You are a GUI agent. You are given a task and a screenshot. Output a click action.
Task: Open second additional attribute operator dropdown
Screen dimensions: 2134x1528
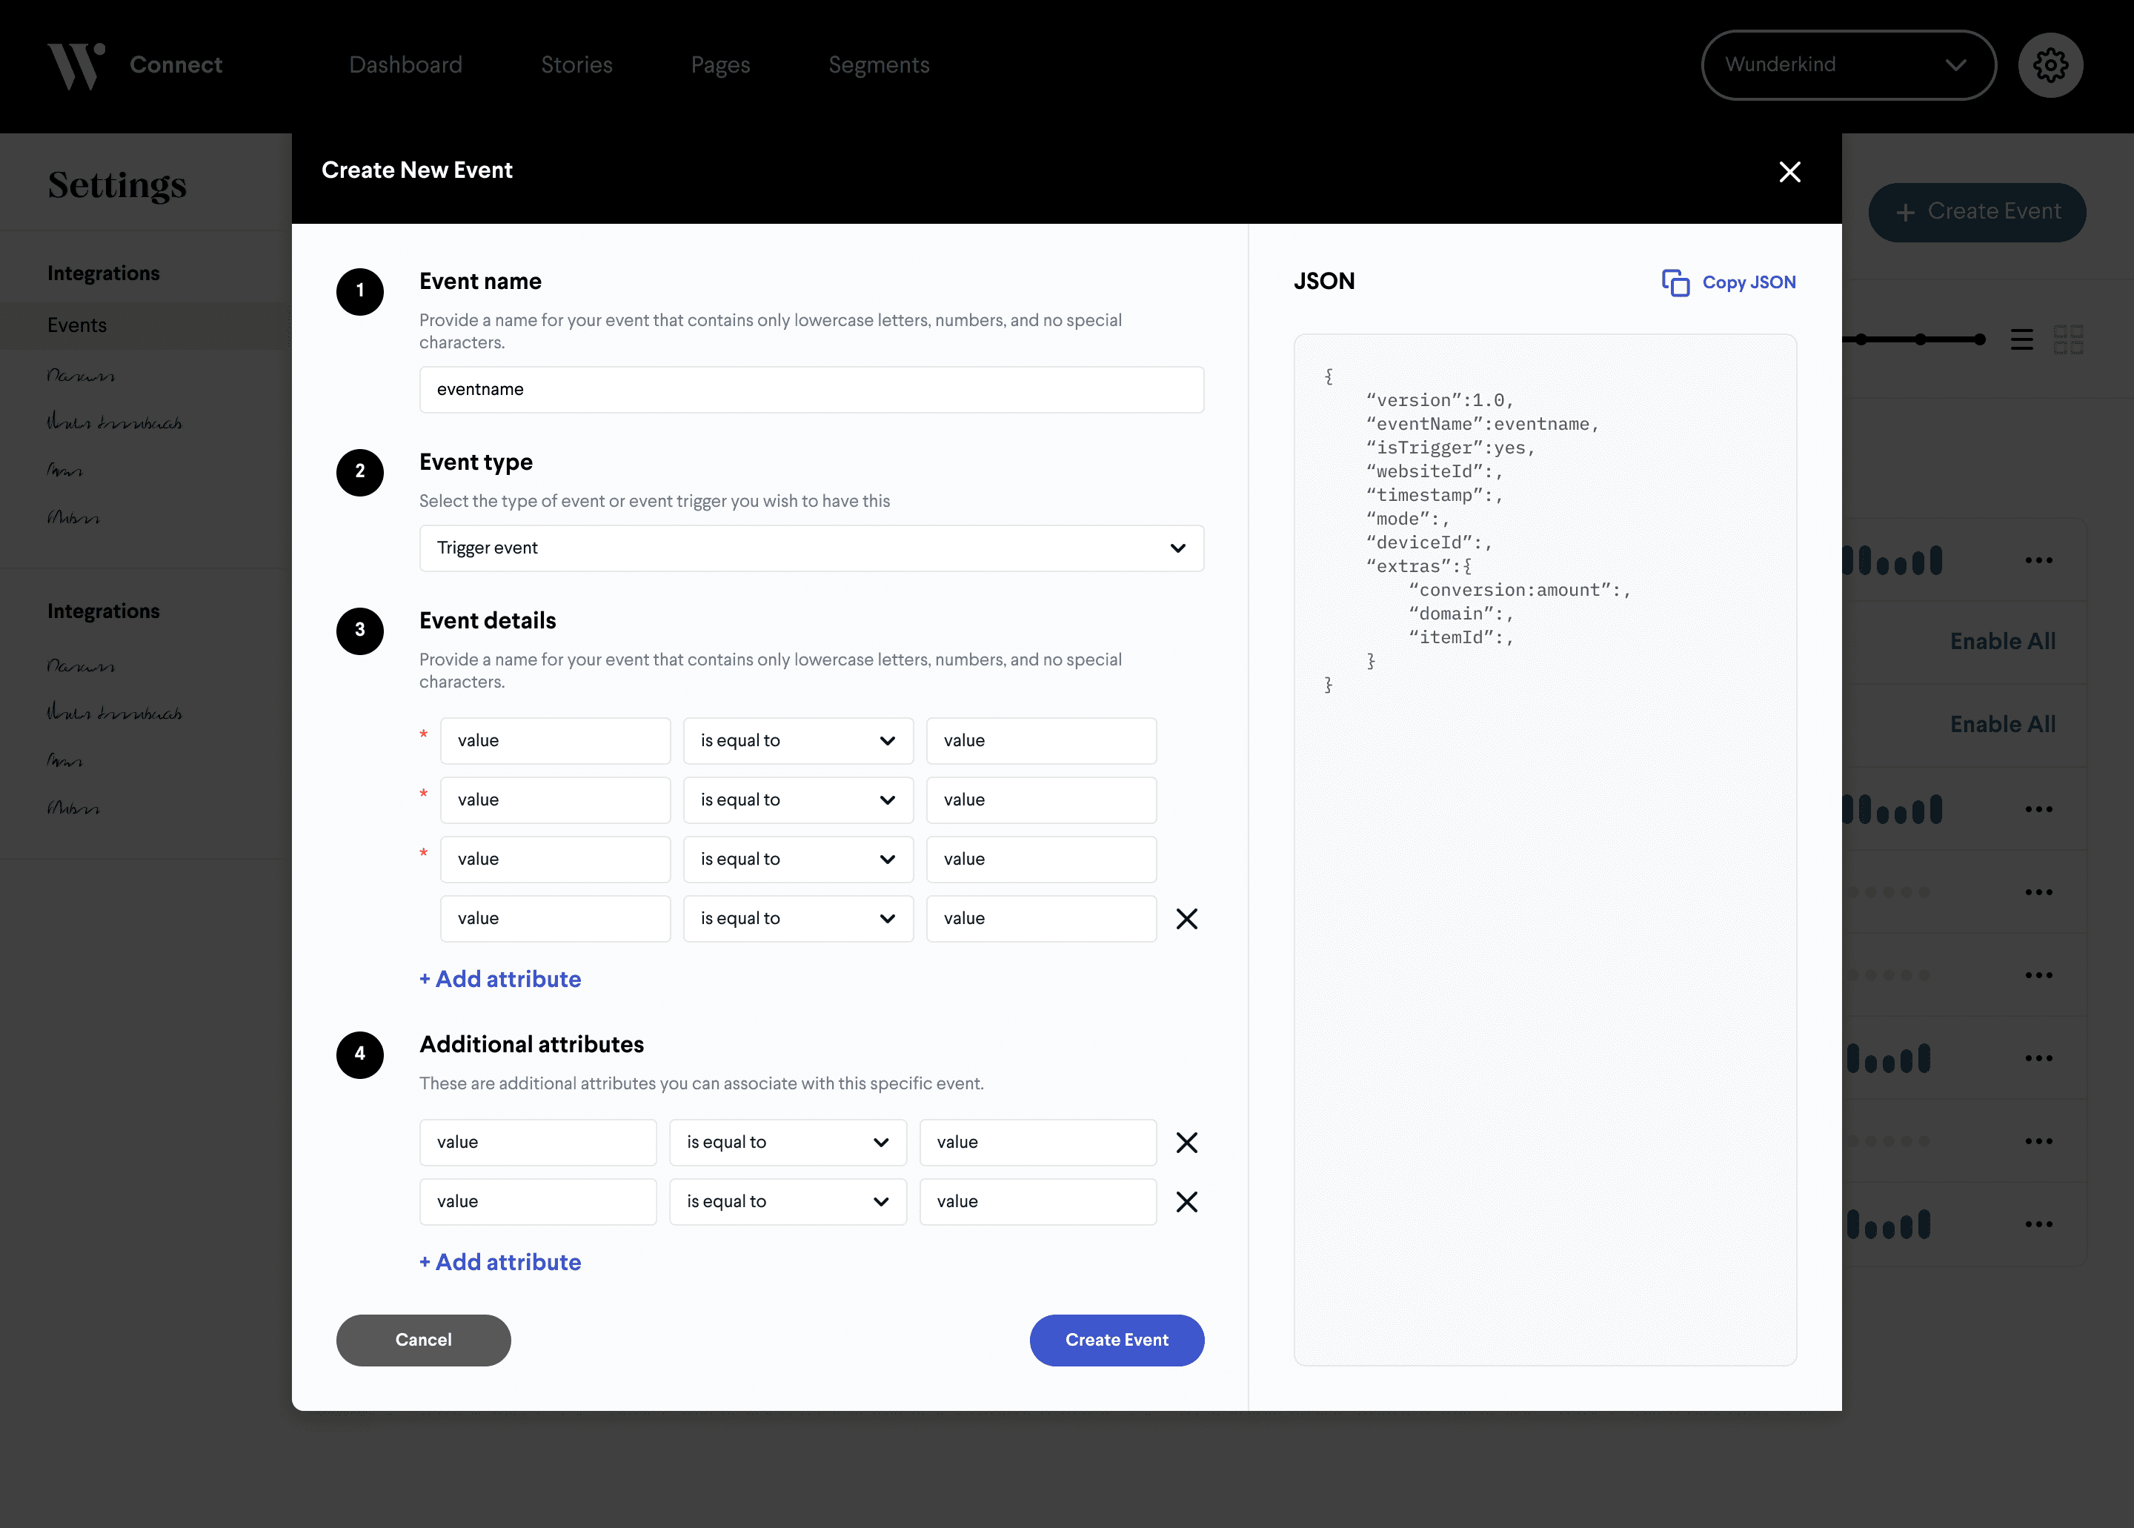point(787,1201)
